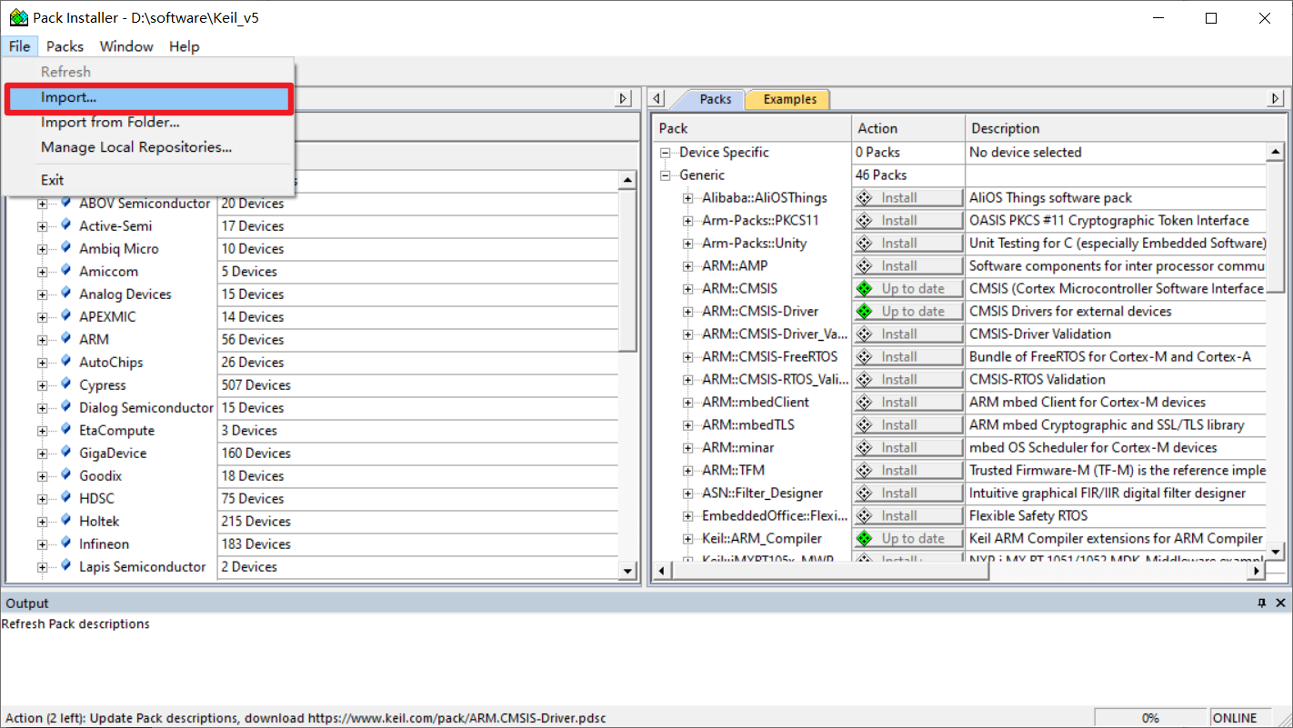Click the GigaDevice vendor icon
Screen dimensions: 1293x728
click(x=65, y=453)
